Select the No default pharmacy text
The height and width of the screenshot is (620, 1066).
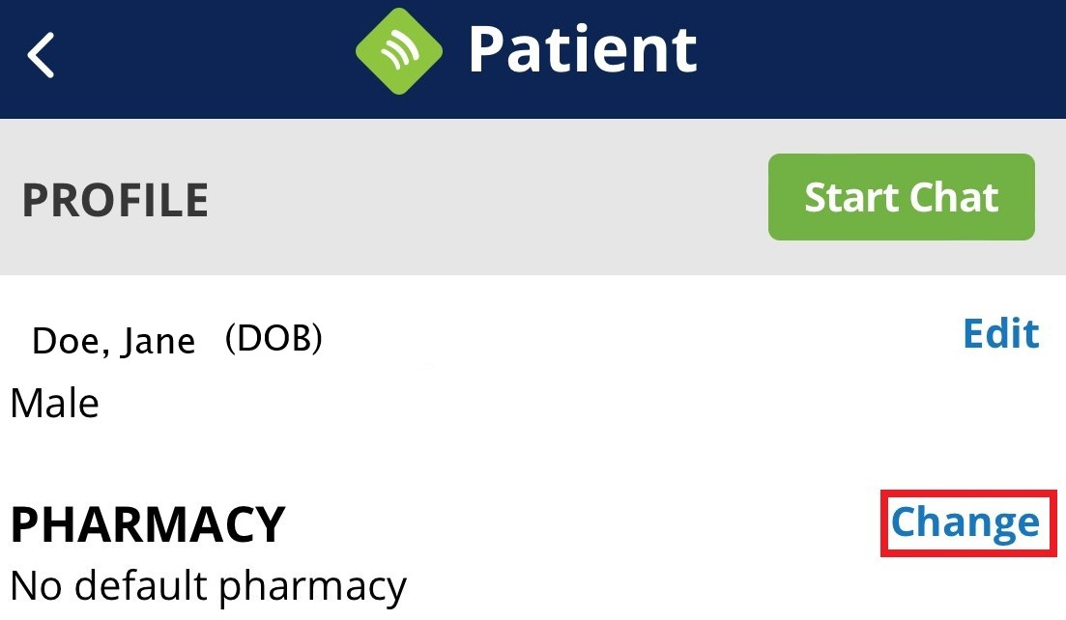208,585
